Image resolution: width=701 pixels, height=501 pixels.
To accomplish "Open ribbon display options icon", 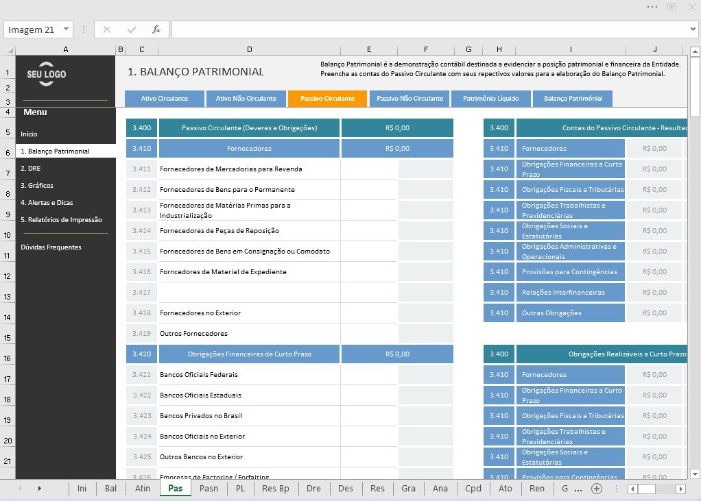I will click(x=672, y=7).
